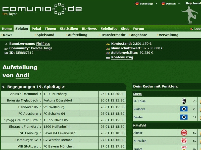Open the Pokal tab
Screen dimensions: 201x150
point(36,28)
